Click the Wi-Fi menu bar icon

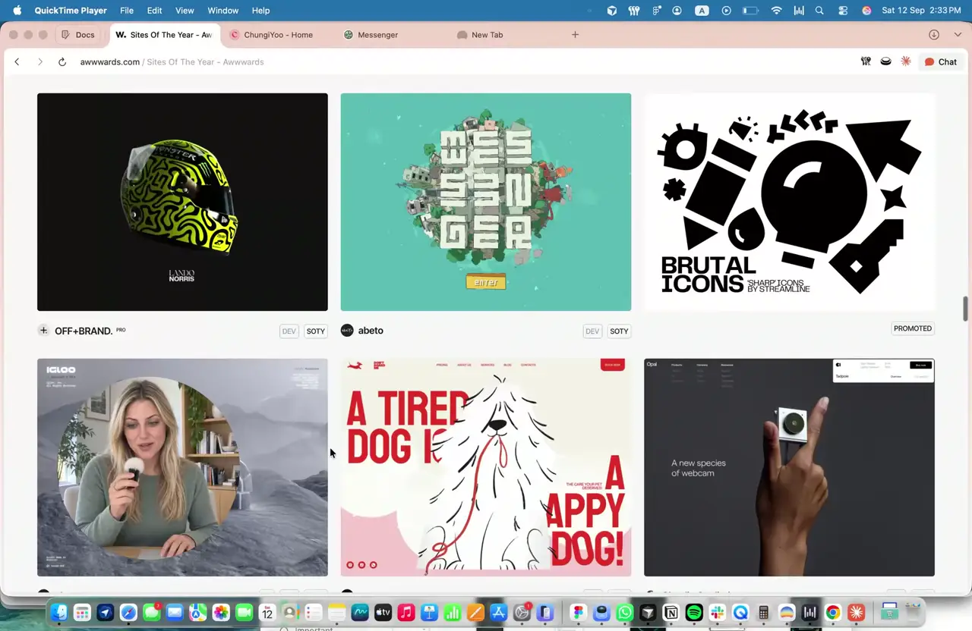pos(776,11)
